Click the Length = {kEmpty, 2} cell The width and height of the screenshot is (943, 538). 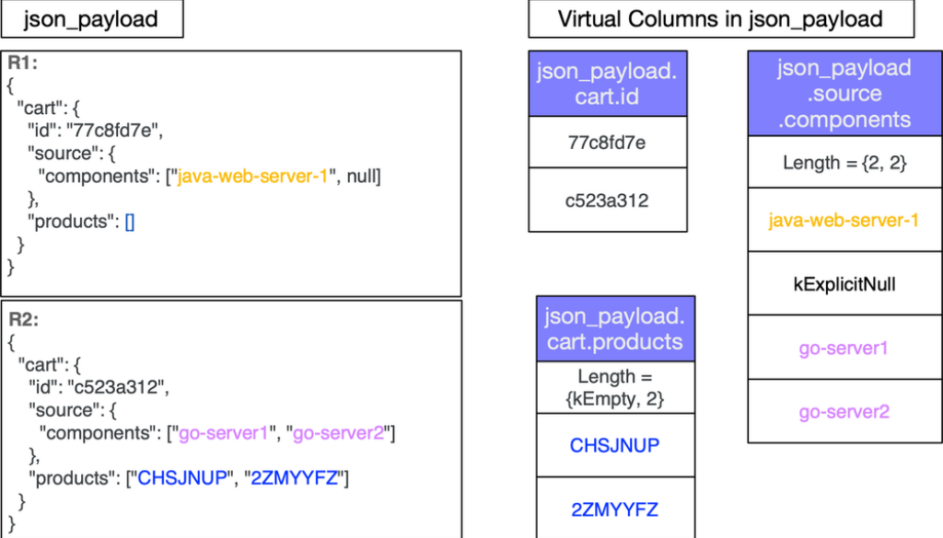615,386
